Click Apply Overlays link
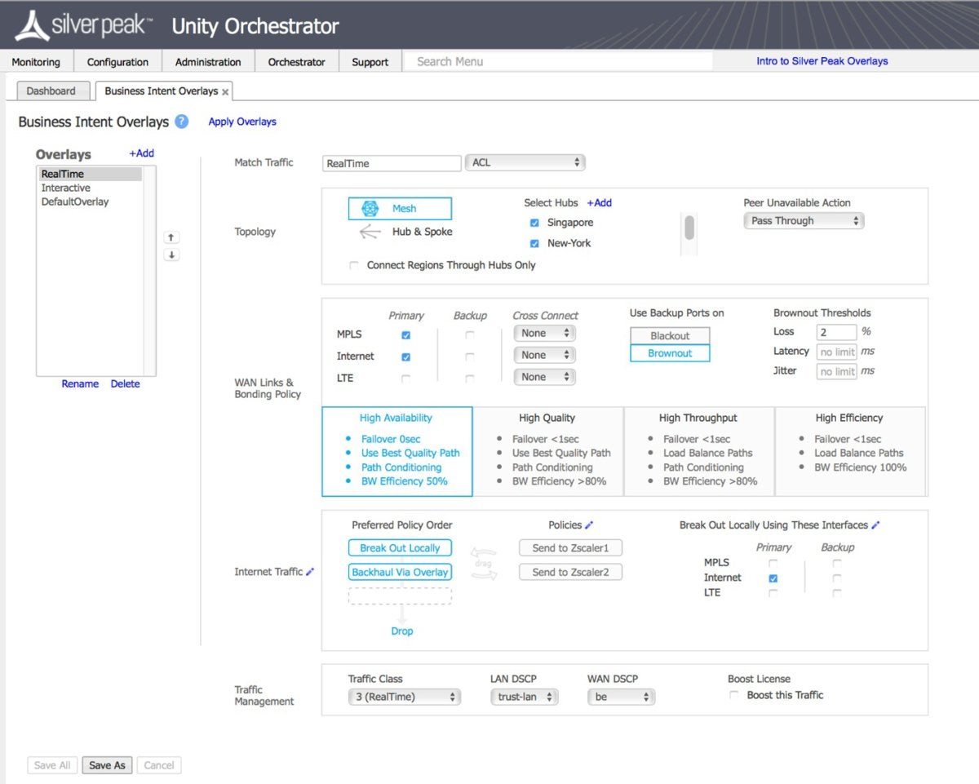The image size is (979, 784). tap(242, 122)
